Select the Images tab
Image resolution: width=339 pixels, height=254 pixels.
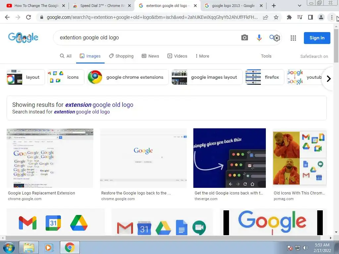(x=90, y=56)
